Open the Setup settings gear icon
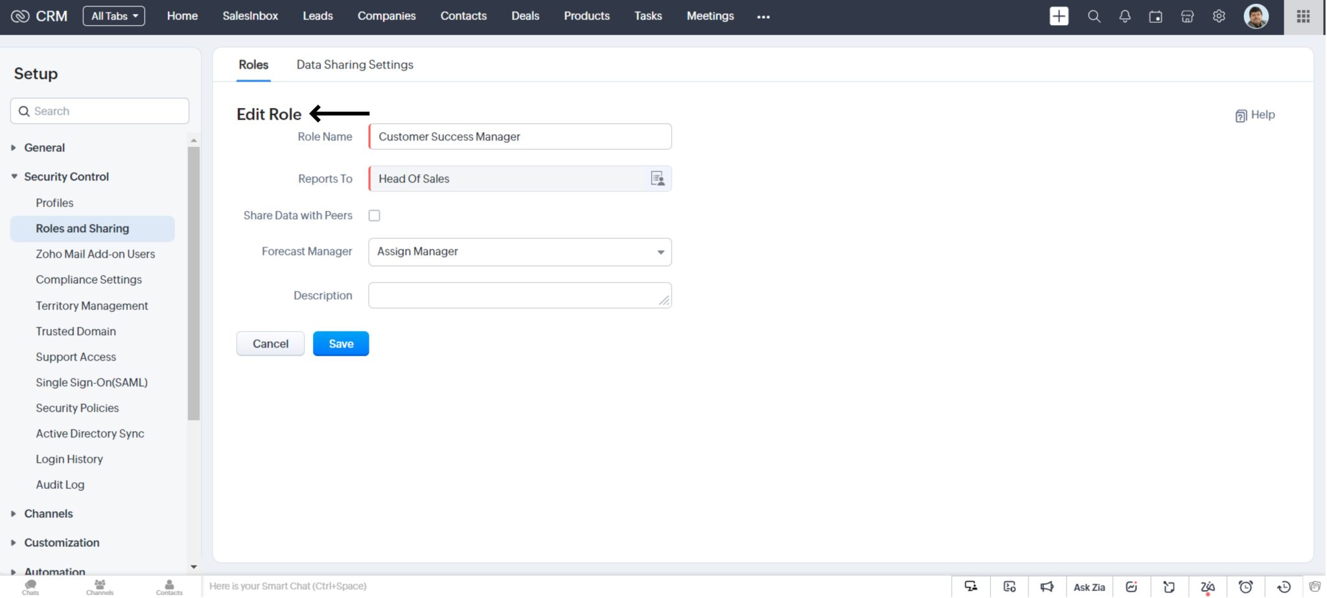 coord(1219,16)
